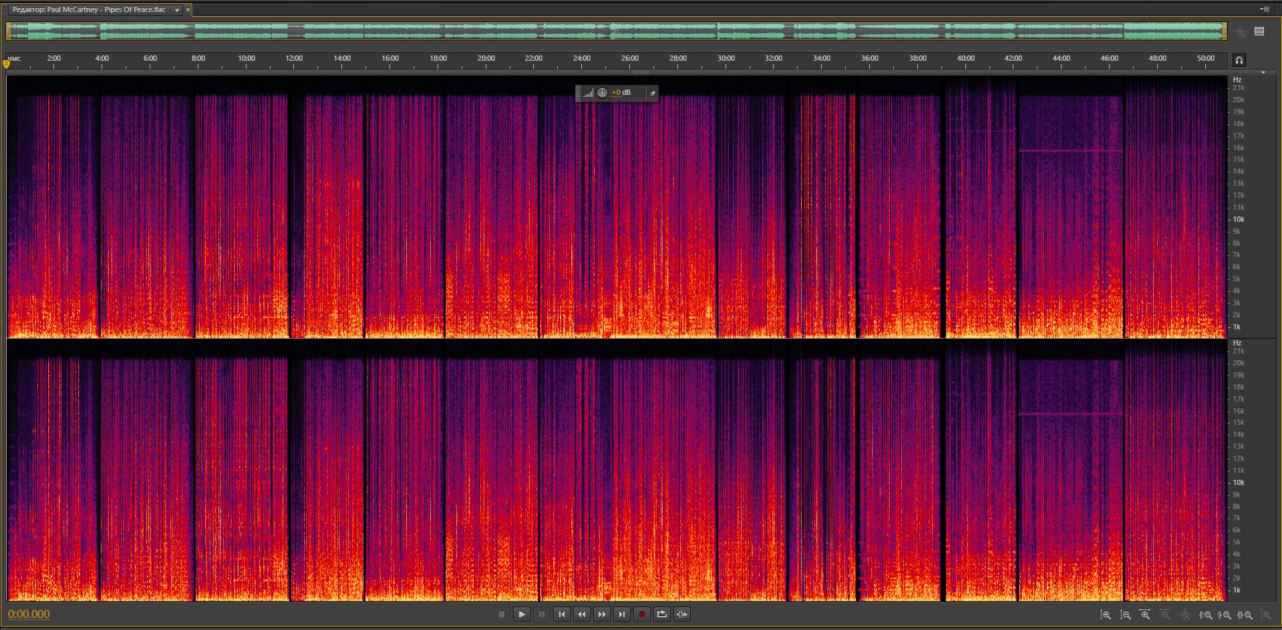Toggle loop playback in transport bar
Image resolution: width=1282 pixels, height=630 pixels.
662,615
